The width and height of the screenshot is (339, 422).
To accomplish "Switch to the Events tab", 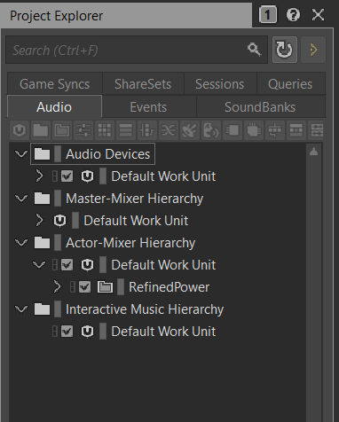I will pos(149,106).
